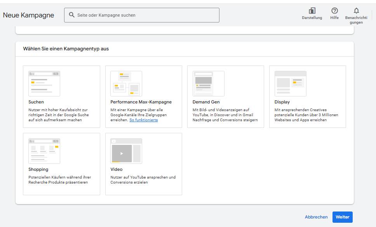Select the Suchen campaign type title

coord(36,102)
